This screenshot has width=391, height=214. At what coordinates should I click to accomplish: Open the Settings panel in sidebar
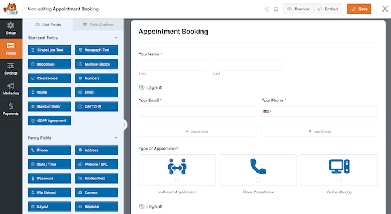pos(11,69)
